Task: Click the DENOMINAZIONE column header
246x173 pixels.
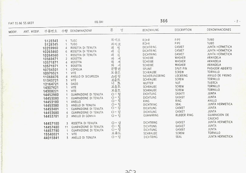Action: (81, 31)
